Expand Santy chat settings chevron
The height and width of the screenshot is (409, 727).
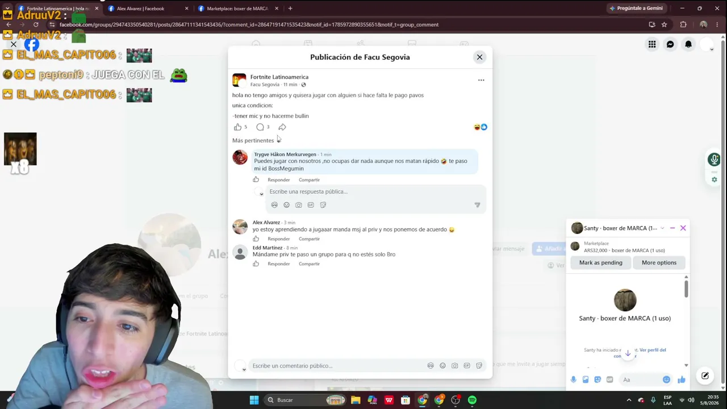(x=662, y=228)
